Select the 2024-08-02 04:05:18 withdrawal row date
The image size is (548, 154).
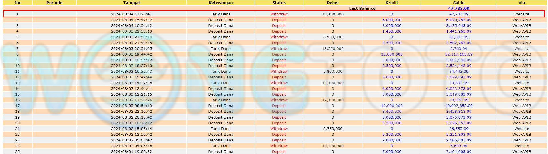pyautogui.click(x=131, y=146)
